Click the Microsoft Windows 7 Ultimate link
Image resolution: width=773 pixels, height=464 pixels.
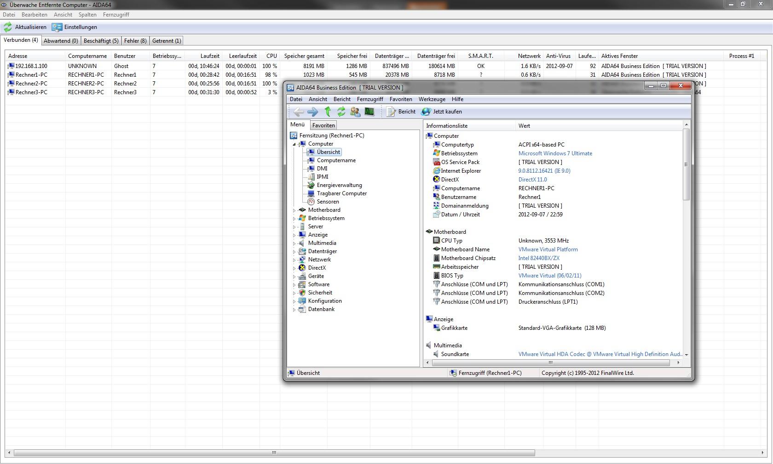[555, 153]
